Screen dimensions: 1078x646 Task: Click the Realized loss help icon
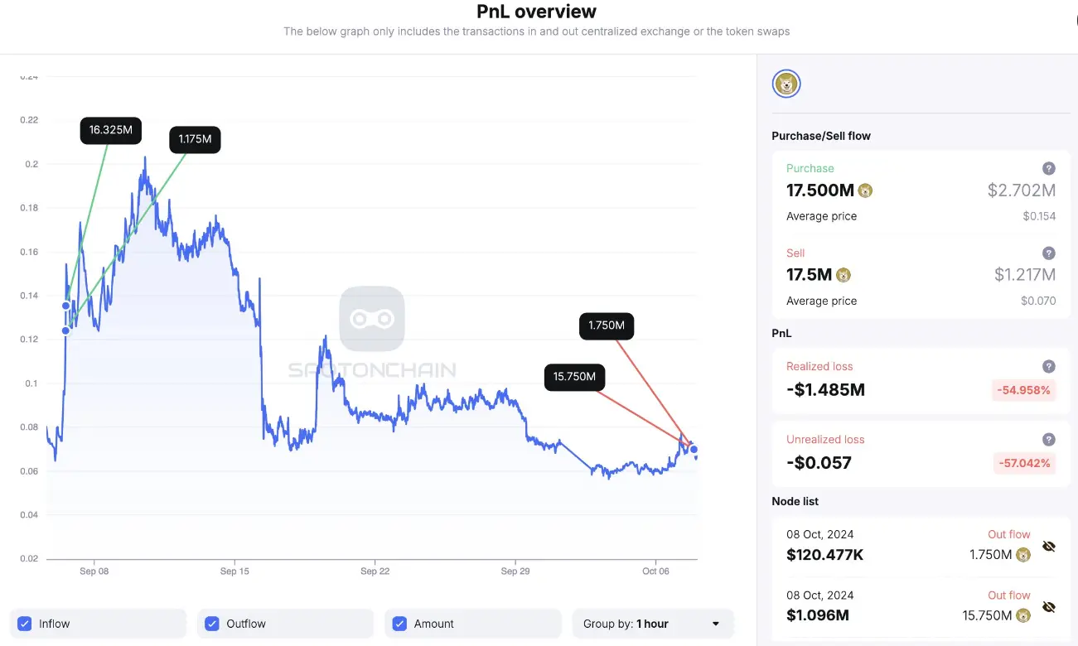[1049, 366]
